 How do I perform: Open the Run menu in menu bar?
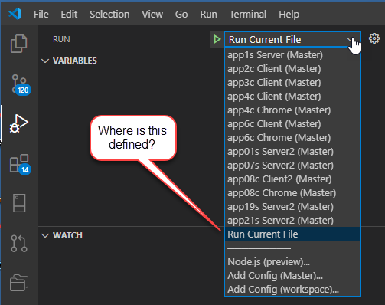(208, 15)
